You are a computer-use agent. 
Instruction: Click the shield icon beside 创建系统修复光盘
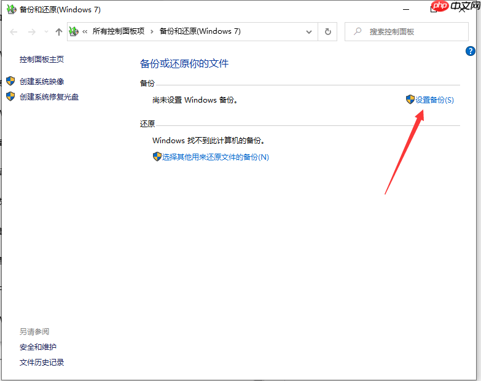[10, 96]
